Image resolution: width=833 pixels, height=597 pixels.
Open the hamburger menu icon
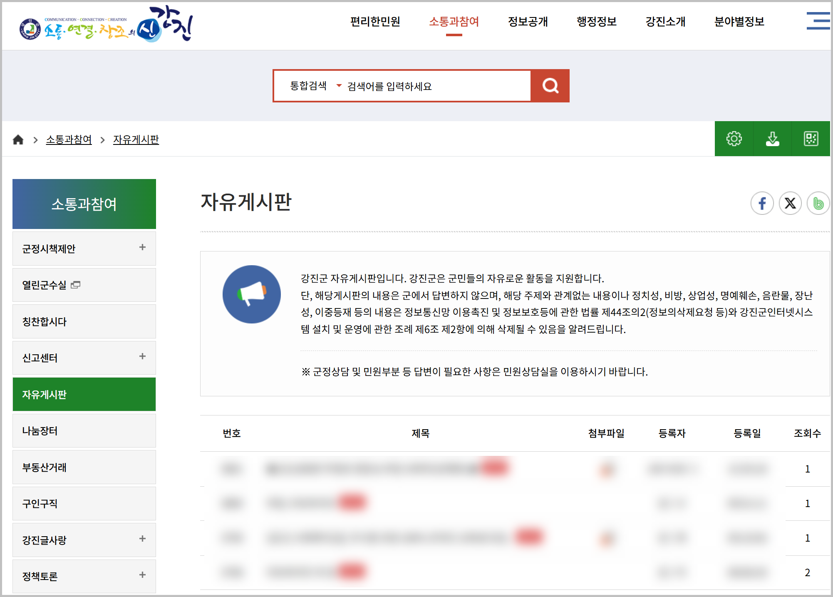pos(818,21)
